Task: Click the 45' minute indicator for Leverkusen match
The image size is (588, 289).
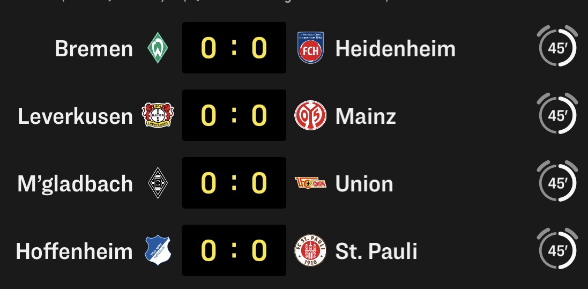Action: click(557, 115)
